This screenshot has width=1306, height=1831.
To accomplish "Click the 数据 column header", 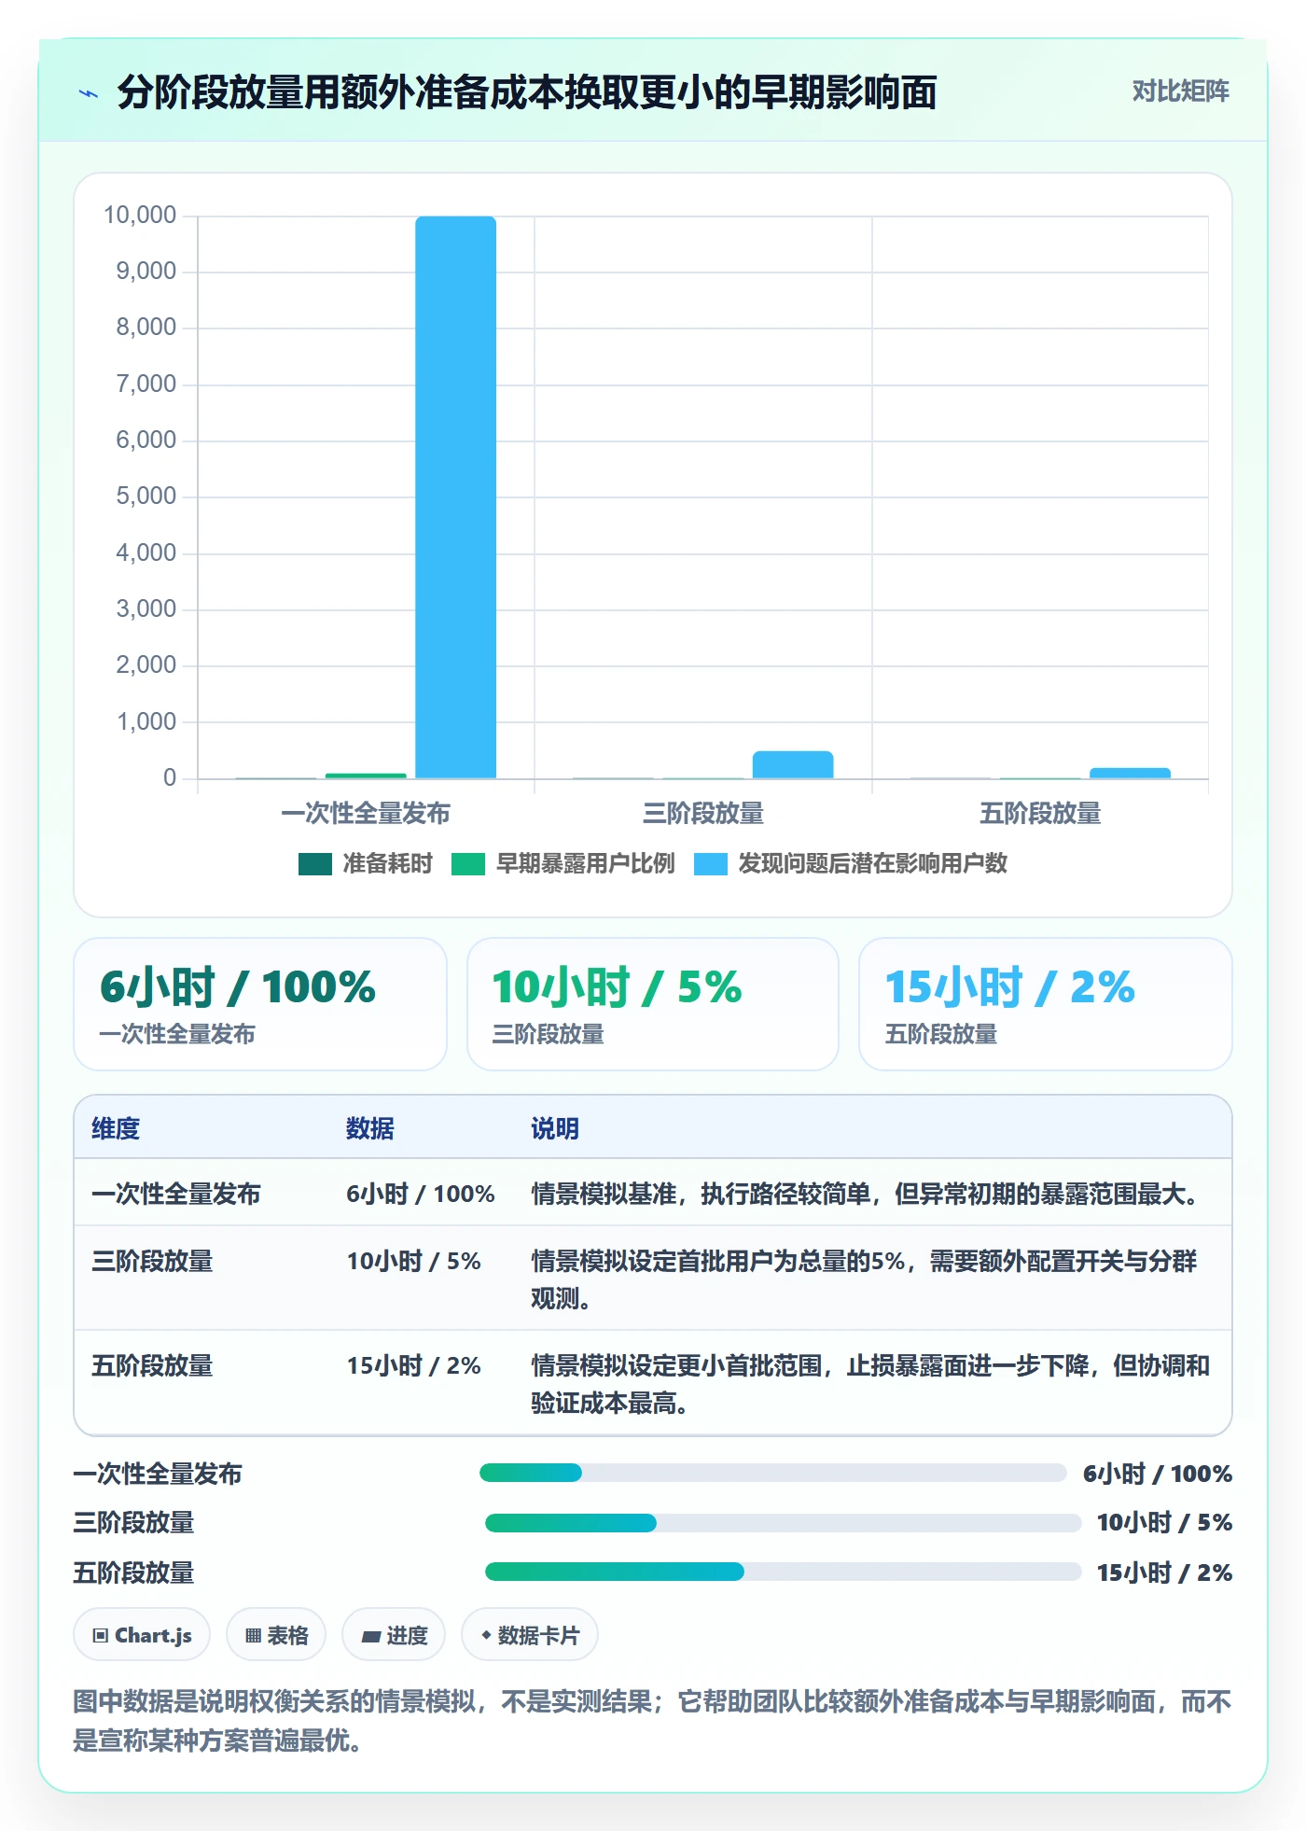I will (370, 1128).
